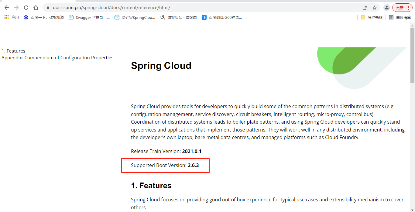Open the 阅读清单 reading list
Screen dimensions: 415x212
pos(400,18)
